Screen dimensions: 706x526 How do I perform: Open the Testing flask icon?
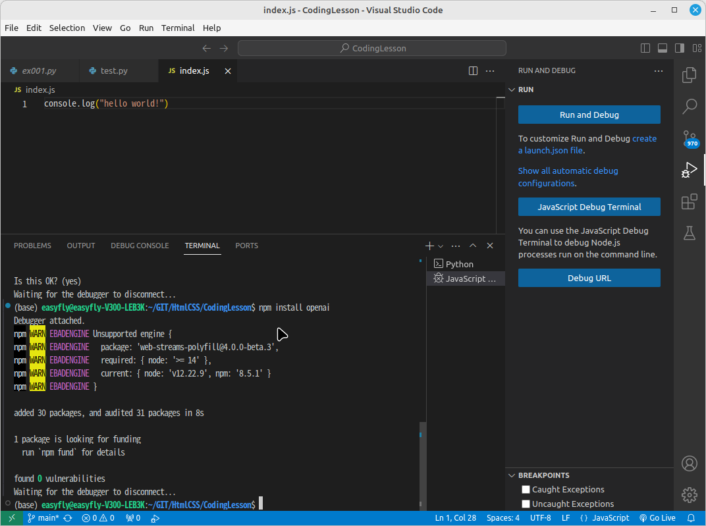coord(689,233)
